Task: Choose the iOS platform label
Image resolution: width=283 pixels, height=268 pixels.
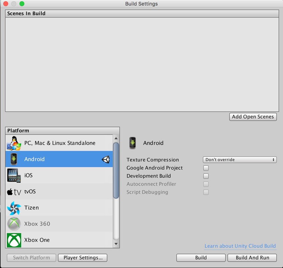Action: click(29, 175)
